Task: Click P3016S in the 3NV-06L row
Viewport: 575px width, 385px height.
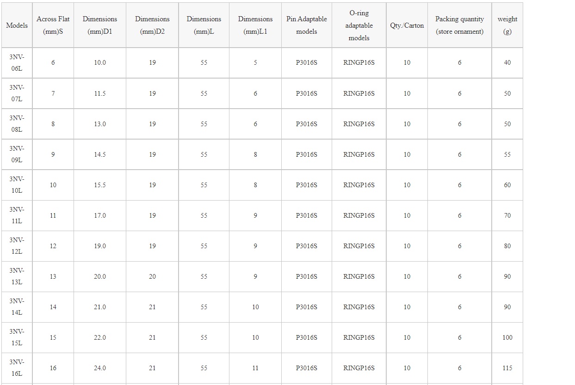Action: [307, 62]
